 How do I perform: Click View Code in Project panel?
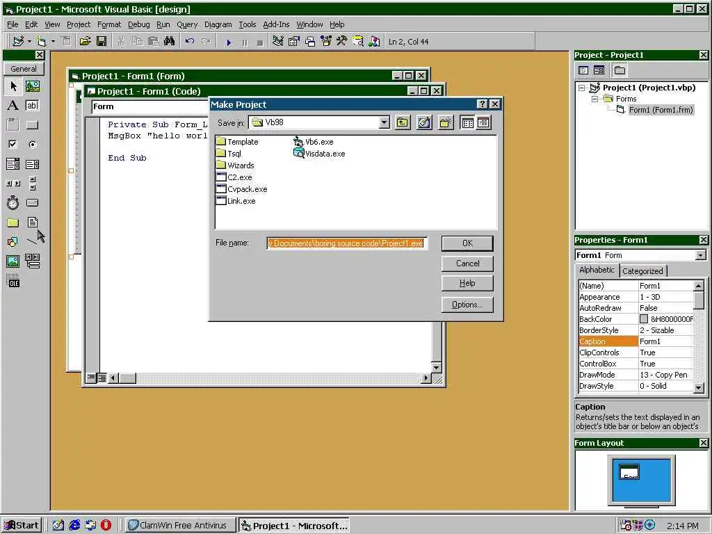tap(583, 70)
